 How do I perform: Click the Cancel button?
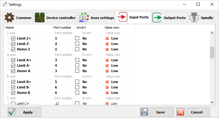pyautogui.click(x=193, y=112)
